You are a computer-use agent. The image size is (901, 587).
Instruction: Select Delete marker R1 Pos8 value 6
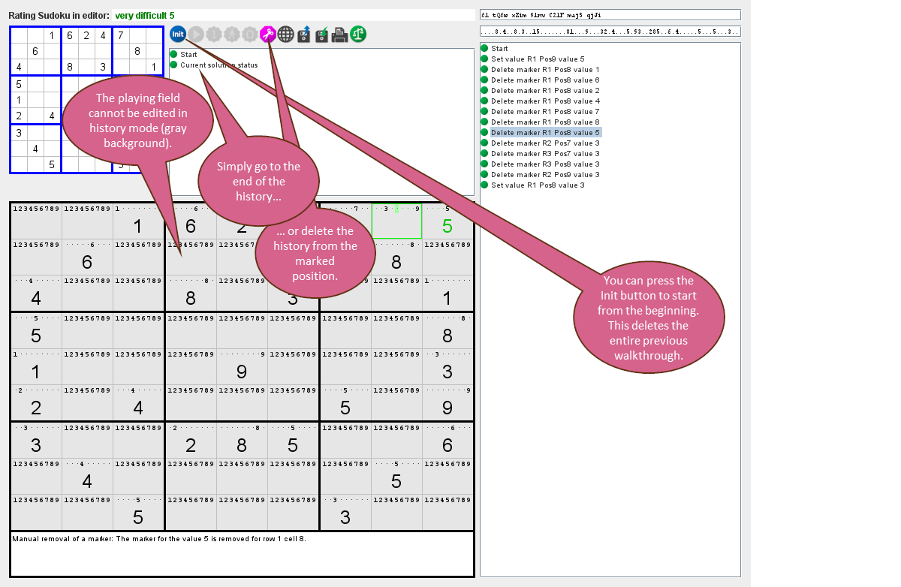coord(545,80)
